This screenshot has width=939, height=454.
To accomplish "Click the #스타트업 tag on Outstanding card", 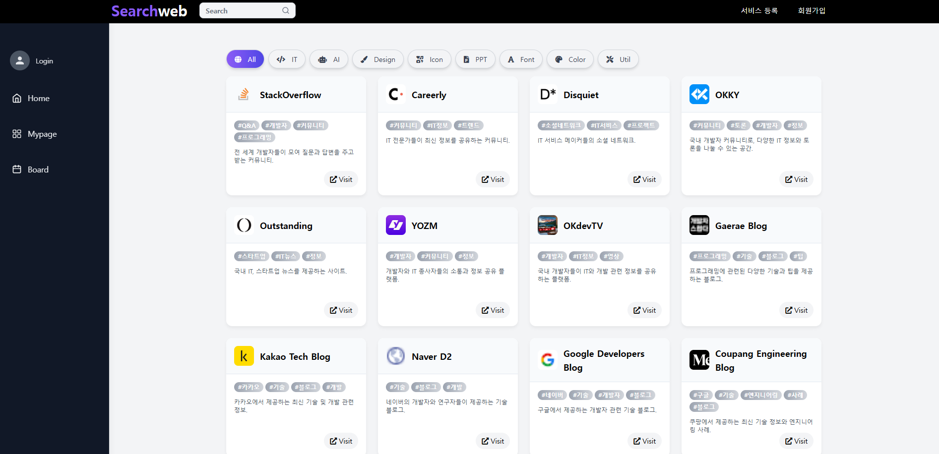I will pos(251,256).
